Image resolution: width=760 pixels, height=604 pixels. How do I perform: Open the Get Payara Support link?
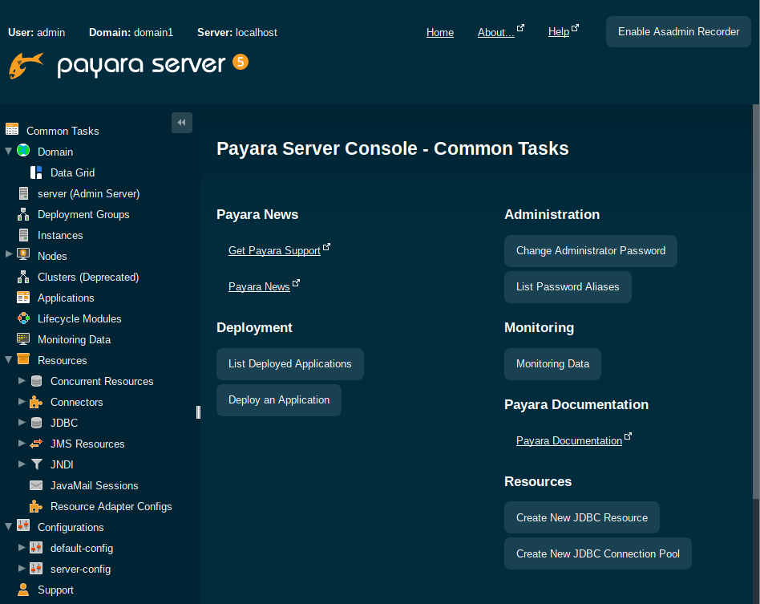point(274,250)
